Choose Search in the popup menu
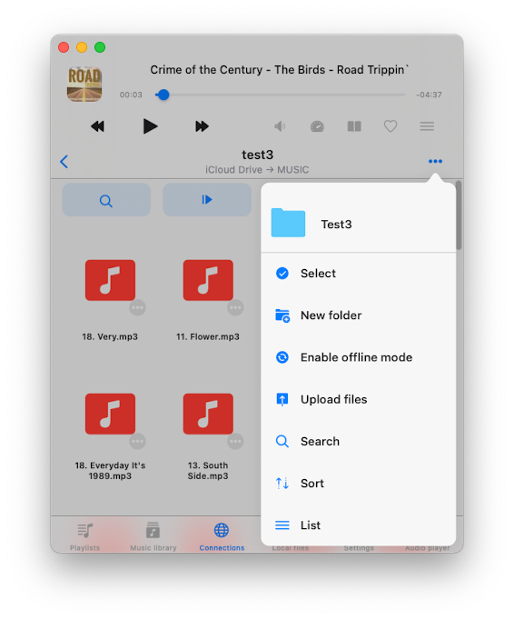This screenshot has height=620, width=514. tap(359, 441)
